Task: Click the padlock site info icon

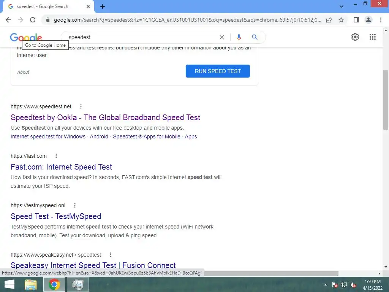Action: click(x=48, y=20)
